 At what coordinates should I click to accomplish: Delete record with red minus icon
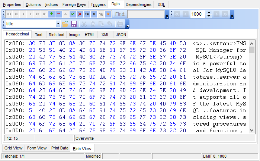click(58, 14)
